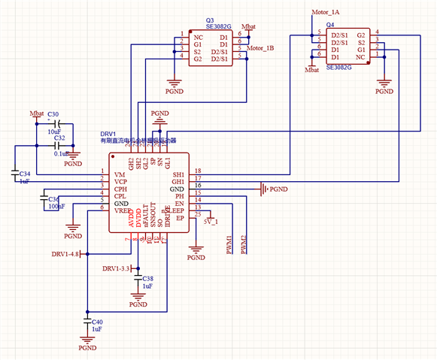Select capacitor C40 1uF symbol

click(87, 321)
